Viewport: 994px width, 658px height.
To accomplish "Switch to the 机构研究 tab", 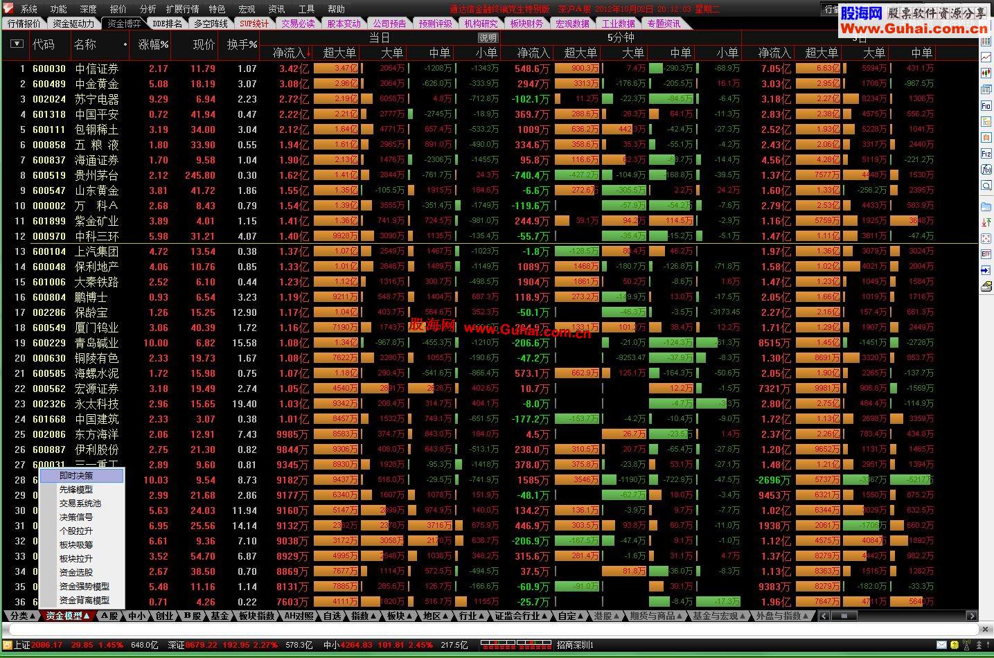I will [481, 24].
